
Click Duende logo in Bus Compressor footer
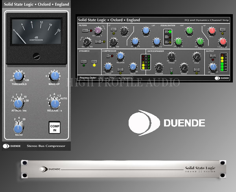[12, 146]
